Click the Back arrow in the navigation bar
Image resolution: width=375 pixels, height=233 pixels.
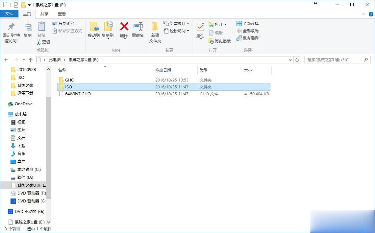coord(7,60)
